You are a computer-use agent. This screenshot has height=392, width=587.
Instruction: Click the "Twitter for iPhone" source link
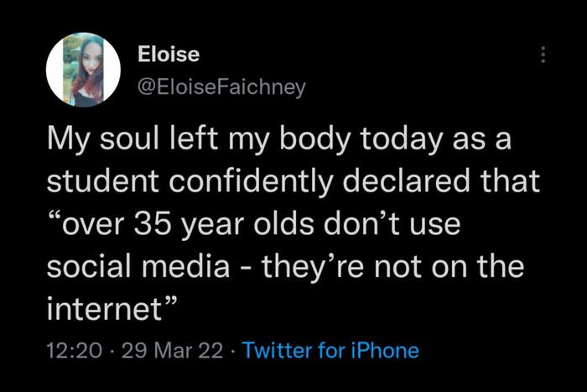click(330, 350)
